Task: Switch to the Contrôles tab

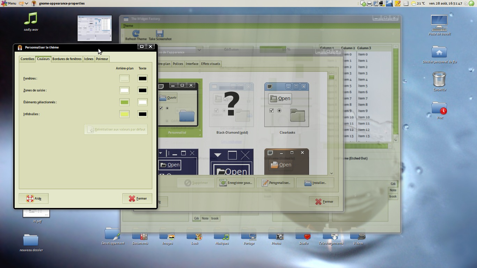Action: point(27,59)
